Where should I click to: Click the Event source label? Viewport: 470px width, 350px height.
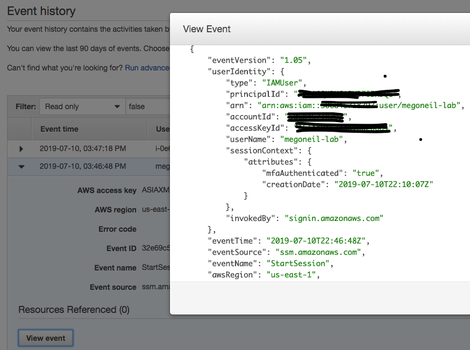click(x=113, y=288)
